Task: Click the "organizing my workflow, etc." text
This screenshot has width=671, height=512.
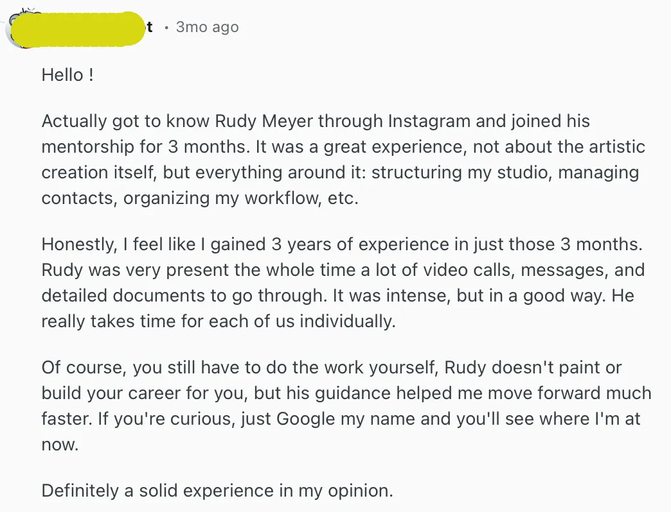Action: [x=241, y=198]
